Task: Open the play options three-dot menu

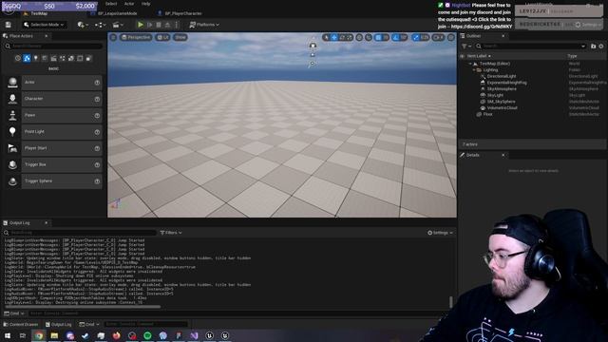Action: coord(177,25)
